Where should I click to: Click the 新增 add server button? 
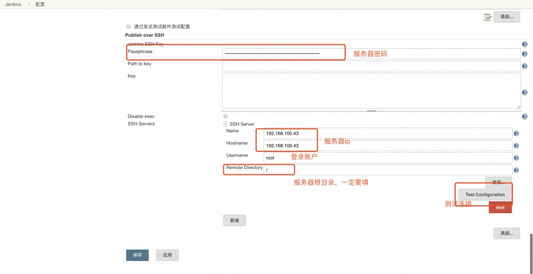tap(234, 220)
